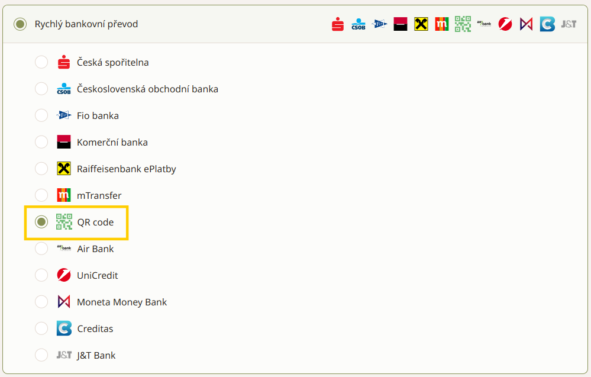Click UniCredit icon in the header strip
This screenshot has width=591, height=377.
pyautogui.click(x=505, y=24)
